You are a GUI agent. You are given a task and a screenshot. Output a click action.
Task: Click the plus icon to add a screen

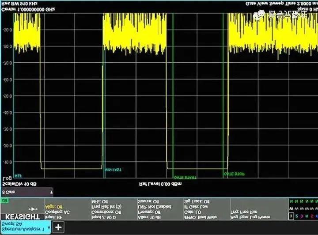point(58,227)
